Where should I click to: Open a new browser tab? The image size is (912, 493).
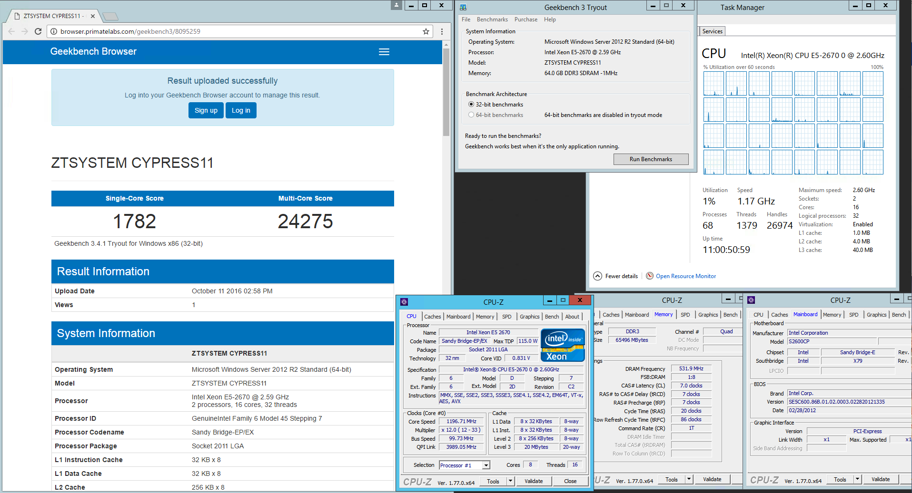pos(110,17)
